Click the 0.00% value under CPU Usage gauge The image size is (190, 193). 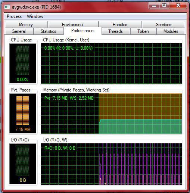22,80
